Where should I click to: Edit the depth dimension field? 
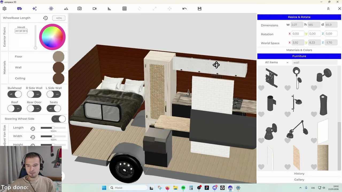point(331,25)
